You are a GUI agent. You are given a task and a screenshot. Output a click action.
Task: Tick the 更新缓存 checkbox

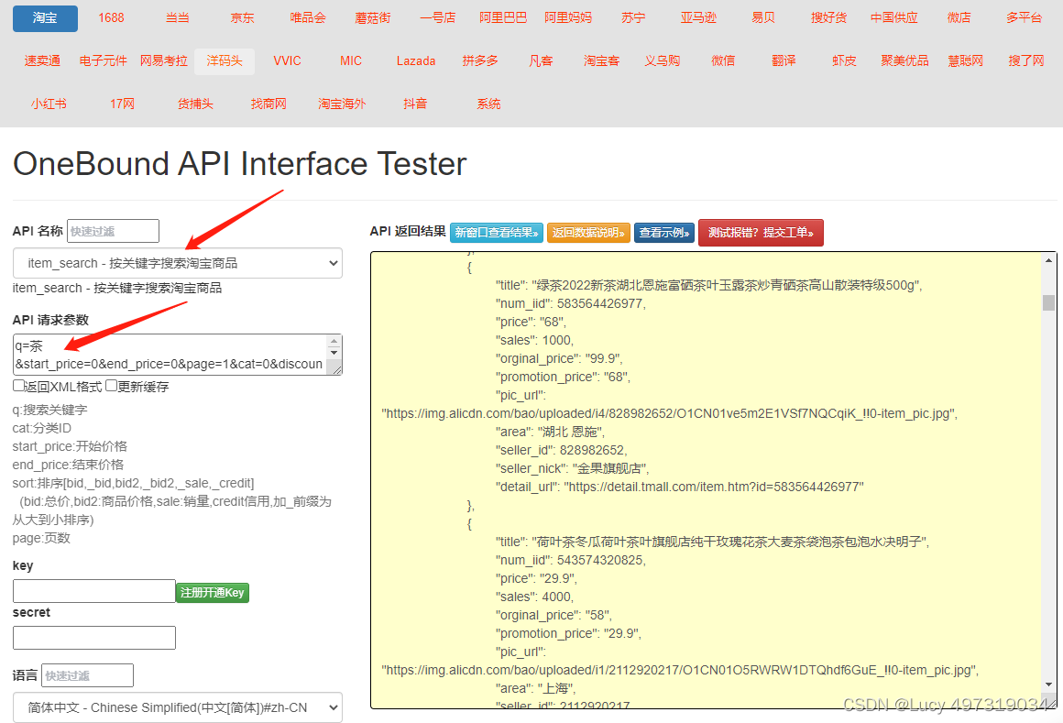pos(111,386)
